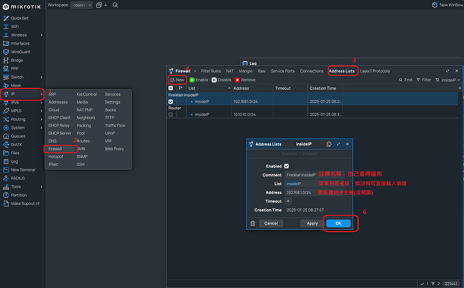Select Web Proxy in the IP submenu
This screenshot has width=464, height=288.
(x=114, y=149)
